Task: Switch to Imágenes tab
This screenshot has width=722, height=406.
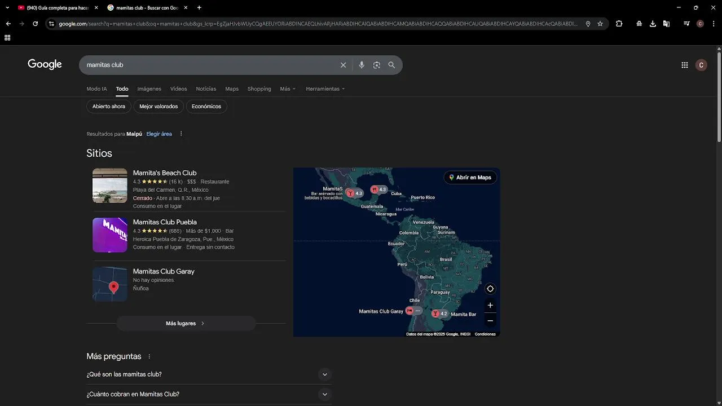Action: [149, 89]
